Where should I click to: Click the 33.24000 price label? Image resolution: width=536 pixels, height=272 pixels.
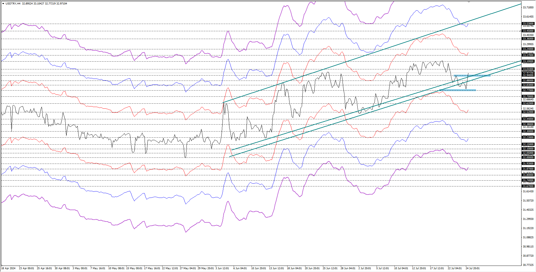tap(528, 49)
